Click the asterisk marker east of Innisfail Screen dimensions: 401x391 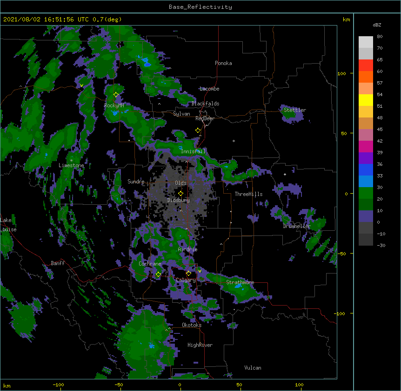234,141
